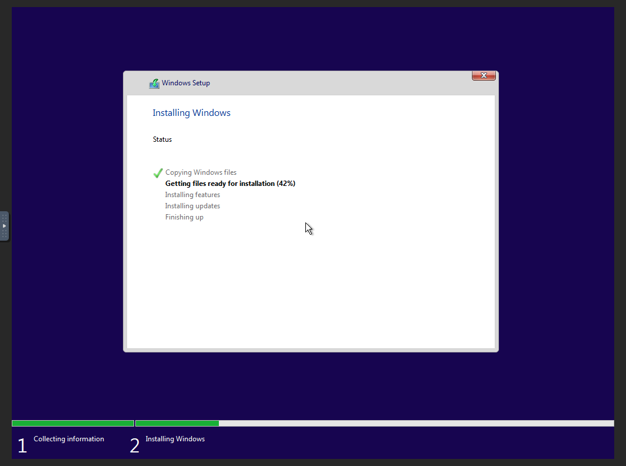Click the large step number 2

point(134,446)
